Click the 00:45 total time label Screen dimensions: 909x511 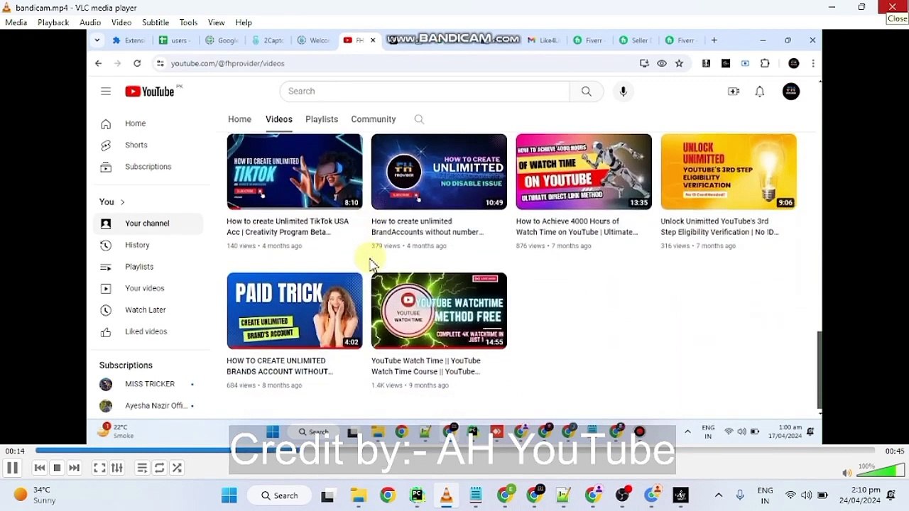tap(894, 451)
